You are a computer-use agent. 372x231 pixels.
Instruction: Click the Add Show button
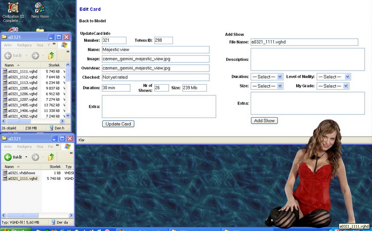tap(264, 120)
